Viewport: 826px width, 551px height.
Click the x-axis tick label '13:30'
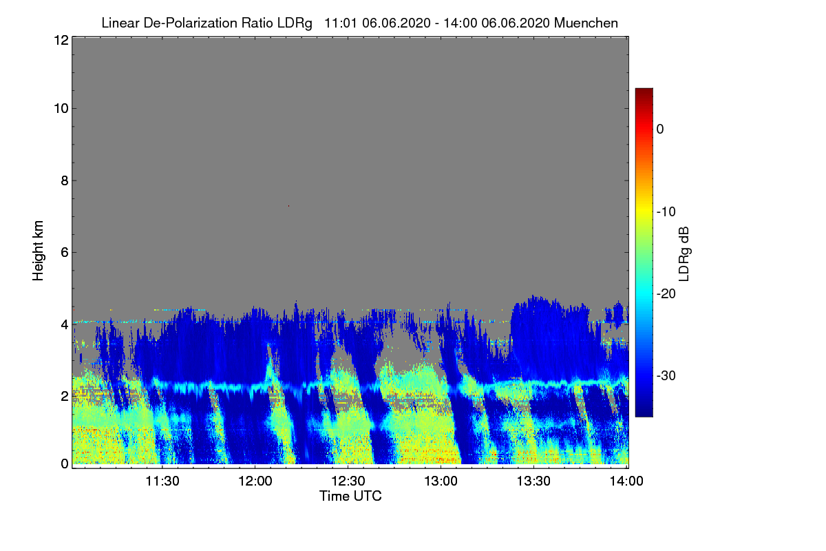[533, 481]
